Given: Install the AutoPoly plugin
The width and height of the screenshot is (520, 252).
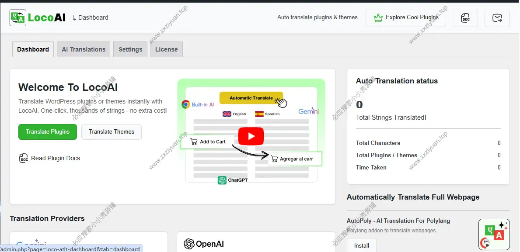Looking at the screenshot, I should coord(361,245).
